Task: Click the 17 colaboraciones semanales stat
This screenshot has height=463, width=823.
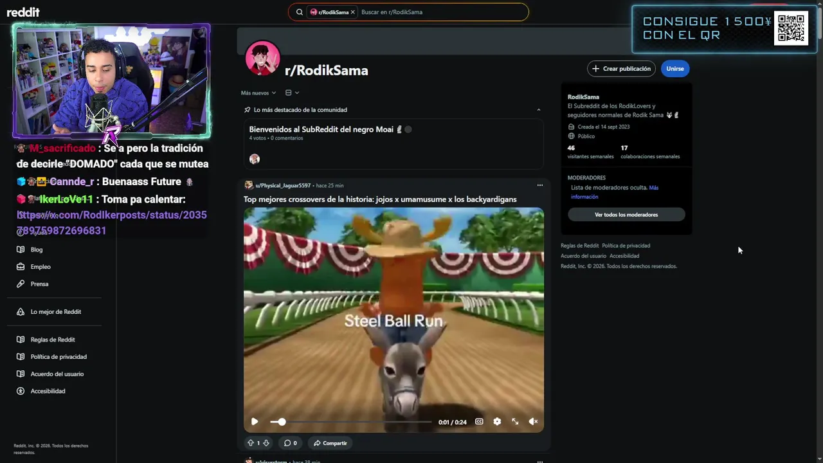Action: [650, 152]
